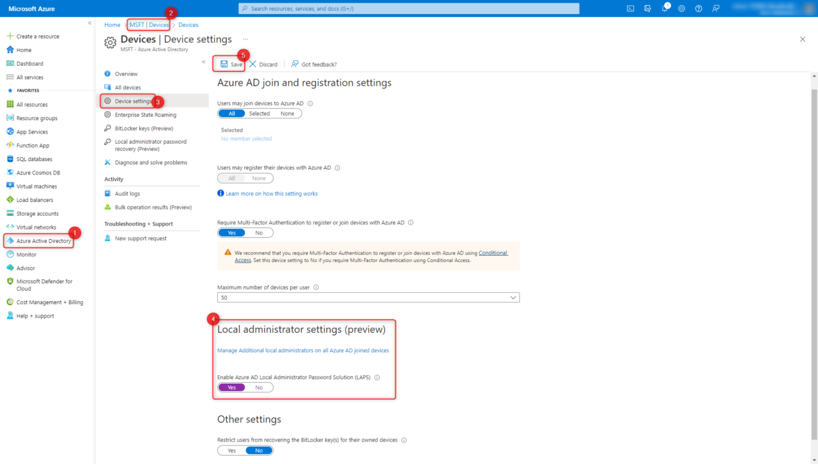Open the Conditional Access link
Screen dimensions: 818x464
(492, 252)
